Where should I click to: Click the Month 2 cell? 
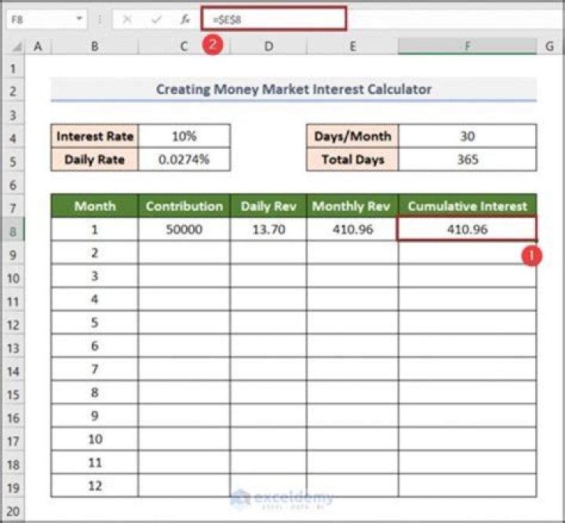94,252
